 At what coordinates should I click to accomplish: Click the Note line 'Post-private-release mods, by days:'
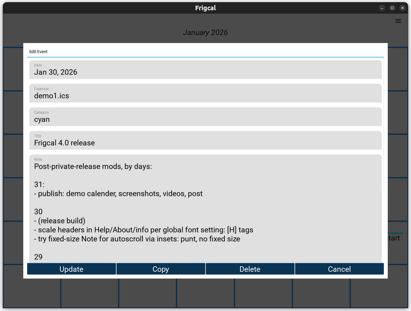(x=93, y=167)
